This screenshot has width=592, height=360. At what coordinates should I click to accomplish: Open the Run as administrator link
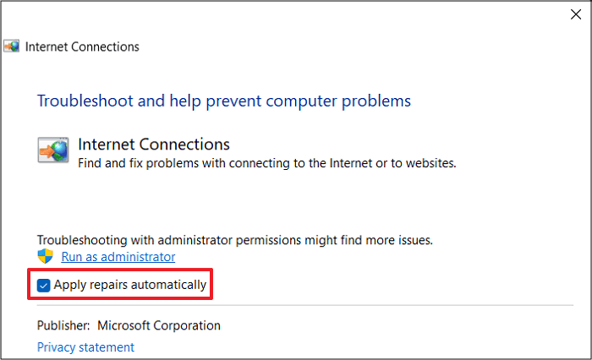(118, 257)
